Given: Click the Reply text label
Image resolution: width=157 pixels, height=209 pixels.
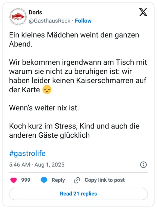Looking at the screenshot, I should click(58, 180).
